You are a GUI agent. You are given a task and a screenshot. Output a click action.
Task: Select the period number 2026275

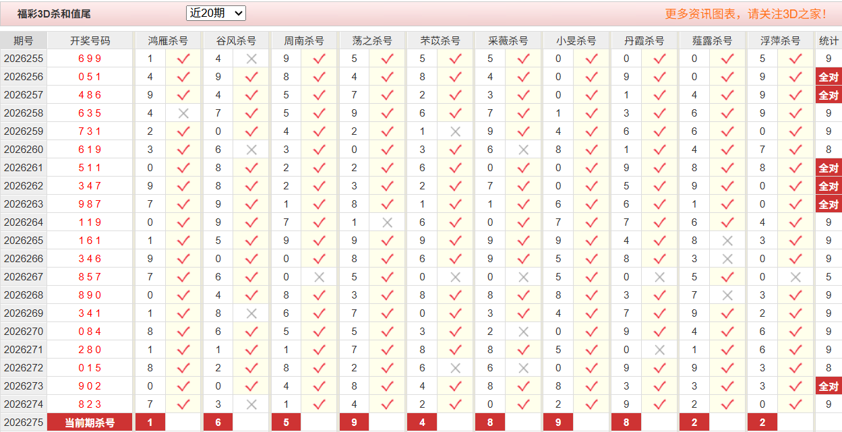click(24, 423)
